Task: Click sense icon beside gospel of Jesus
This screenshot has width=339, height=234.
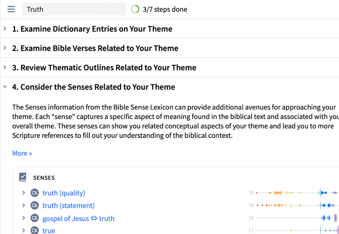Action: (x=34, y=218)
